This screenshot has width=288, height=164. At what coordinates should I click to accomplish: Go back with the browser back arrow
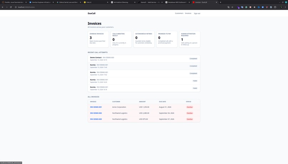pos(3,7)
